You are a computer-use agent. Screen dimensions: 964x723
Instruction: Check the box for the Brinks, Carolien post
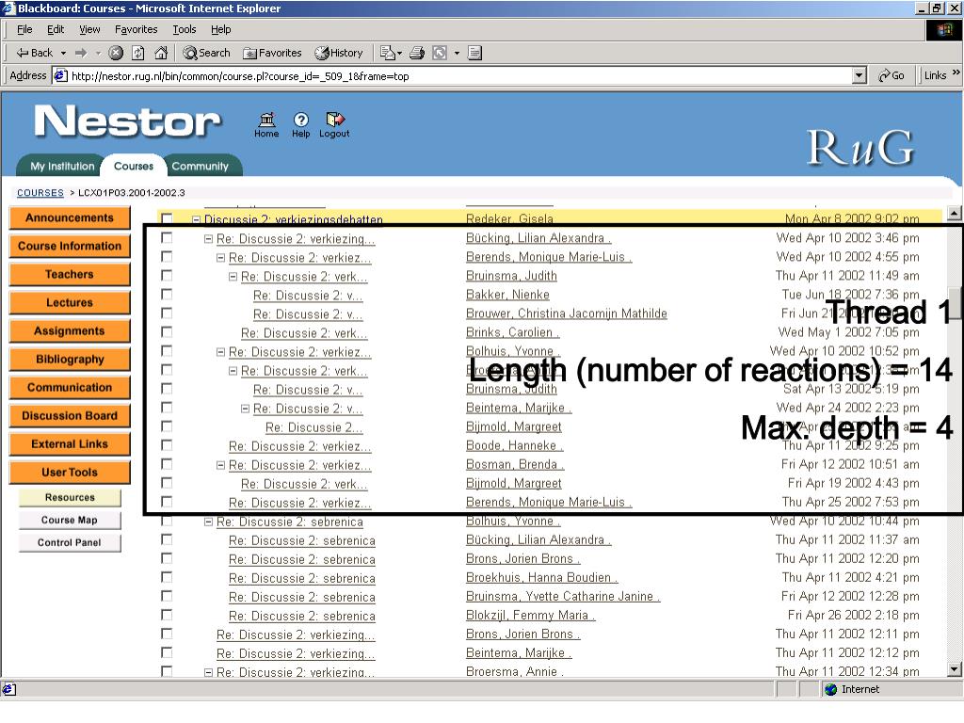(x=167, y=332)
